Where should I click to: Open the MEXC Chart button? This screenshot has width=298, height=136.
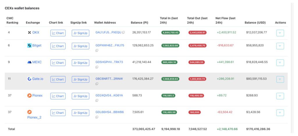(58, 63)
